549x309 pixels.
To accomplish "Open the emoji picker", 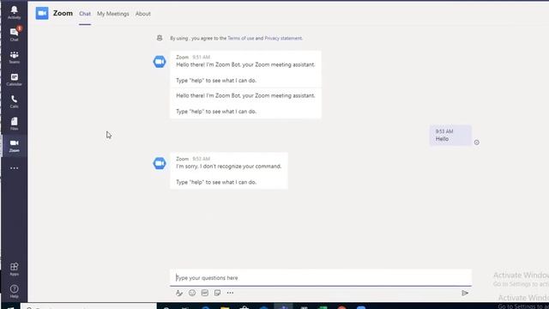I will [x=192, y=293].
